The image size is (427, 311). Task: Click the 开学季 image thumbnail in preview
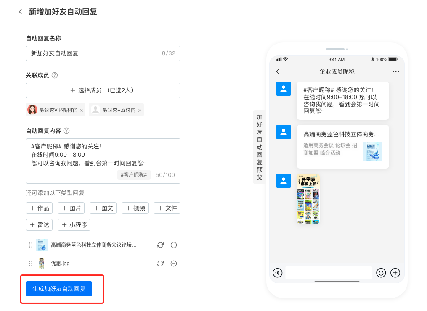click(x=308, y=199)
